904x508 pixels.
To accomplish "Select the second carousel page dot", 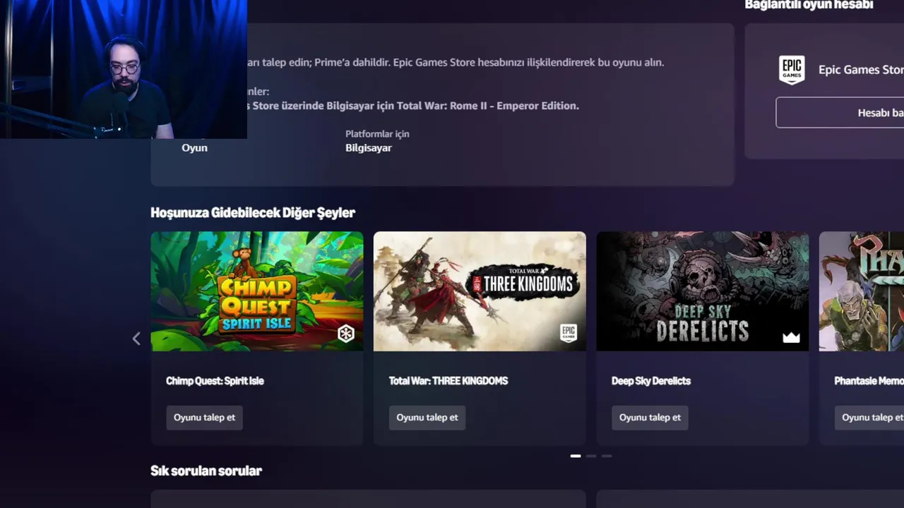I will point(591,456).
